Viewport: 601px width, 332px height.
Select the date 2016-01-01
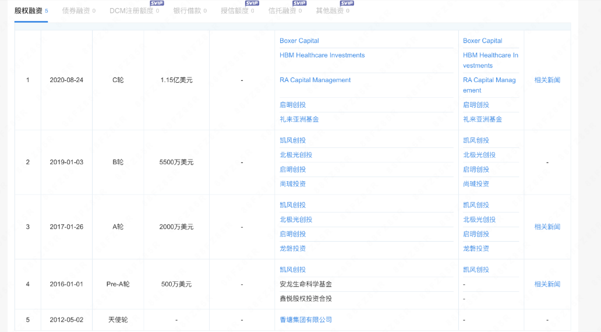66,284
